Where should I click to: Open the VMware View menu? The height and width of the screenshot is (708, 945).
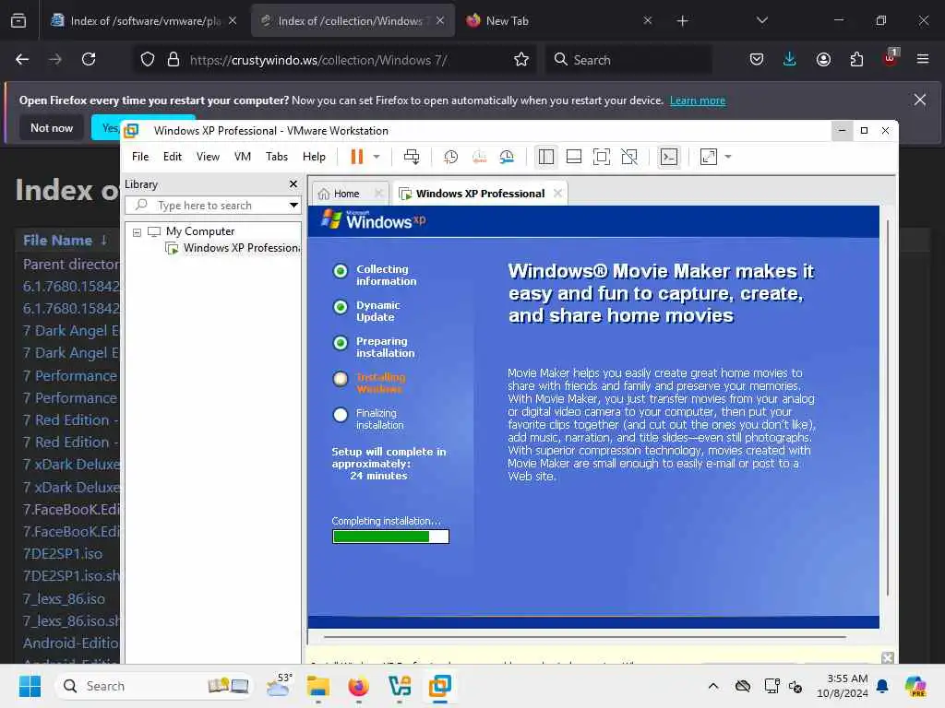point(208,157)
